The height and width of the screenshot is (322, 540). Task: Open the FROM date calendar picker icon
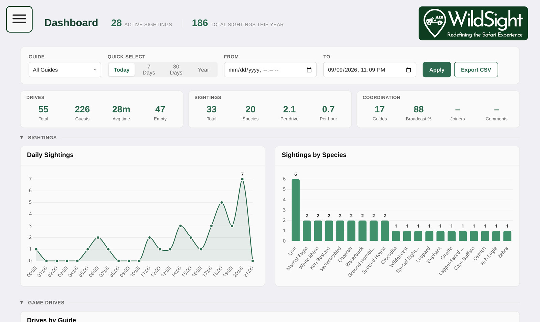309,70
